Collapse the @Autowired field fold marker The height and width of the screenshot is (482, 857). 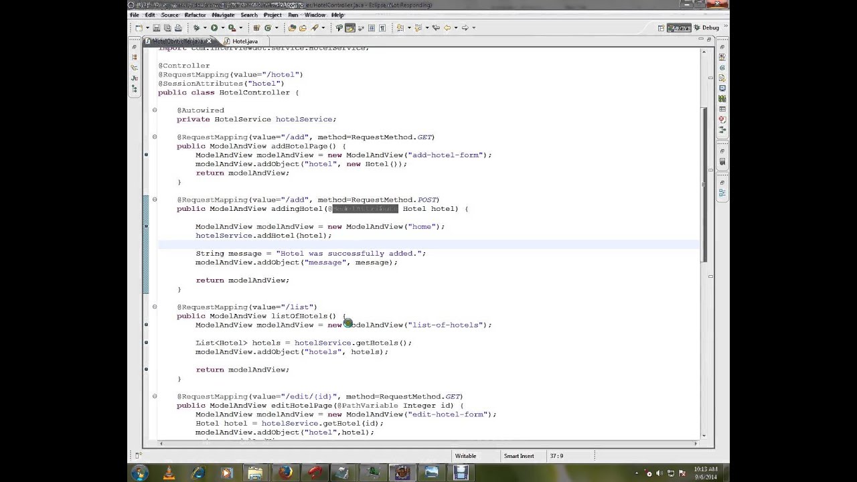[x=155, y=110]
